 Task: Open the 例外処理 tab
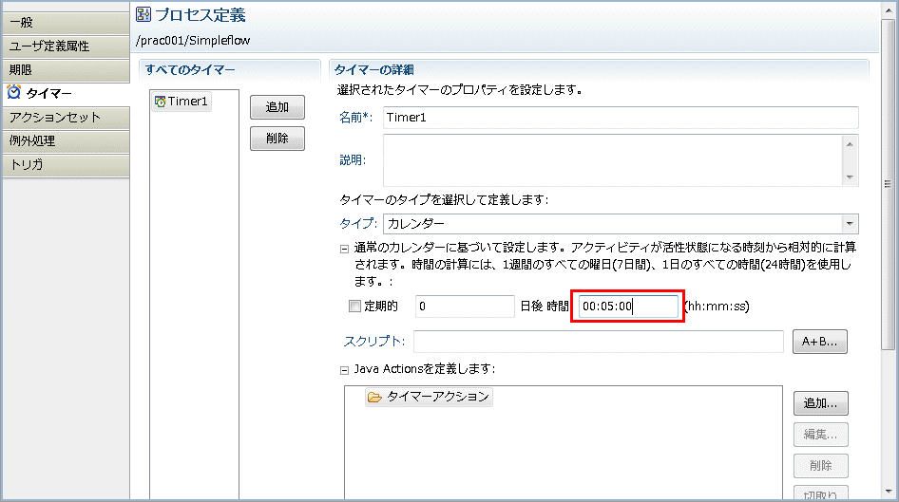(66, 140)
